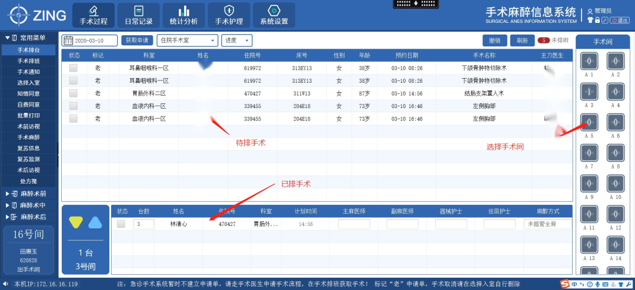Open the skin theme shirt icon in header
Screen dimensions: 635x290
[x=590, y=20]
